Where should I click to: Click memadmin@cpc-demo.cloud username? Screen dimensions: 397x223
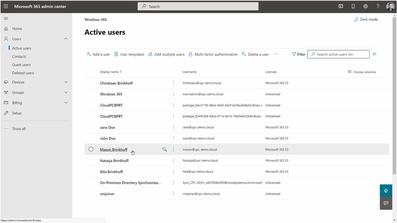click(x=203, y=94)
